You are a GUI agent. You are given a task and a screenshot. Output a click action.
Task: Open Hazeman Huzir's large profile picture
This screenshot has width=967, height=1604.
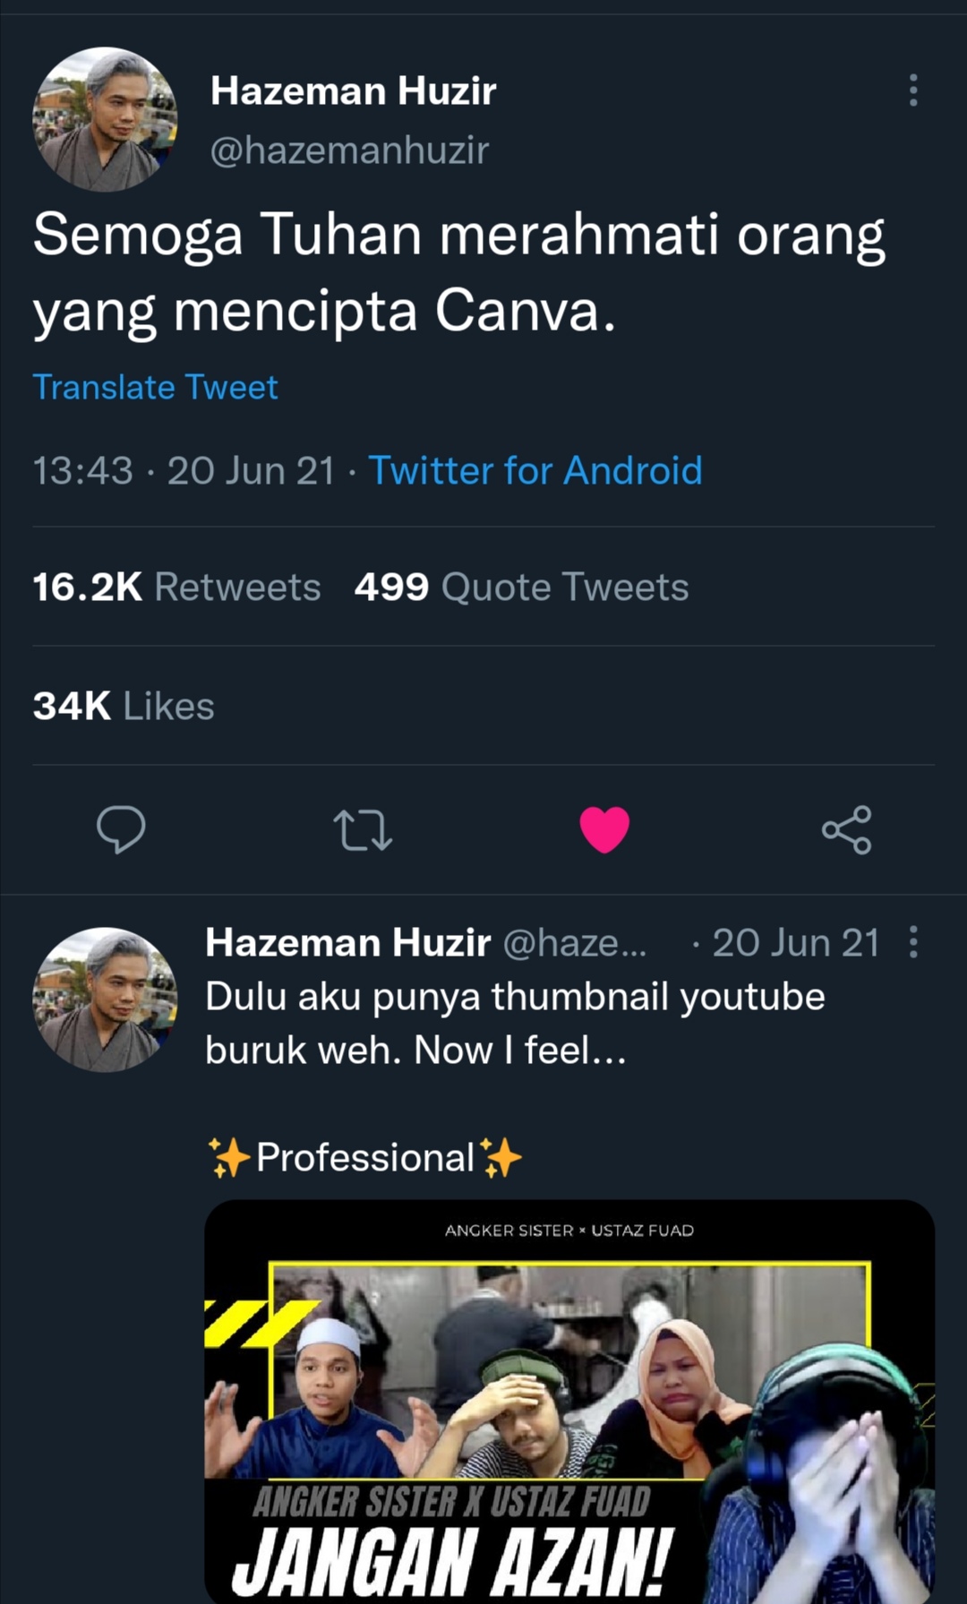tap(105, 119)
